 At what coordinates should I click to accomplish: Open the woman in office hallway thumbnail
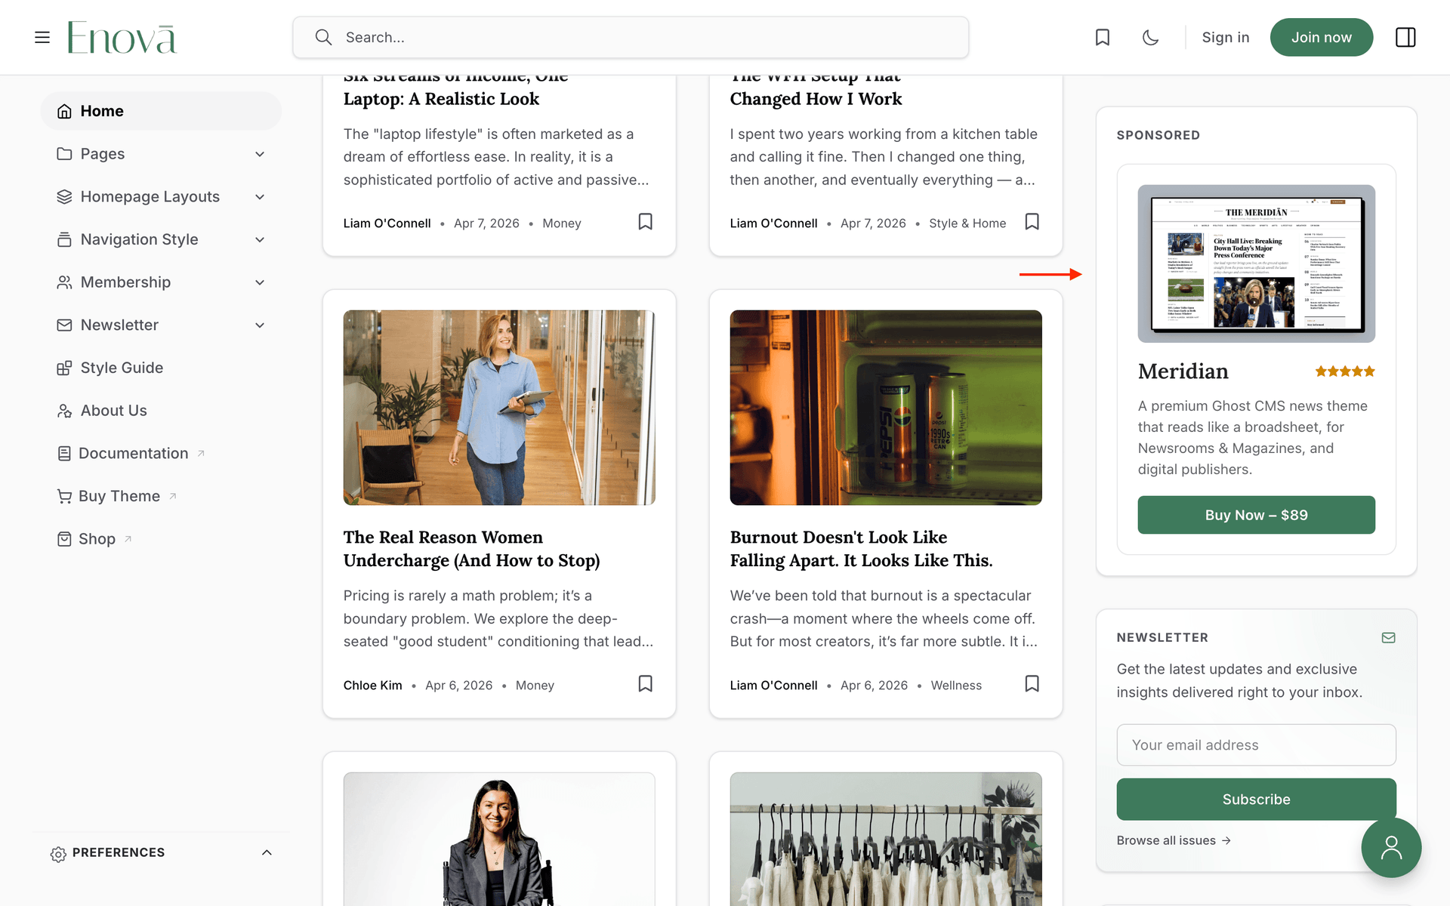pyautogui.click(x=499, y=408)
